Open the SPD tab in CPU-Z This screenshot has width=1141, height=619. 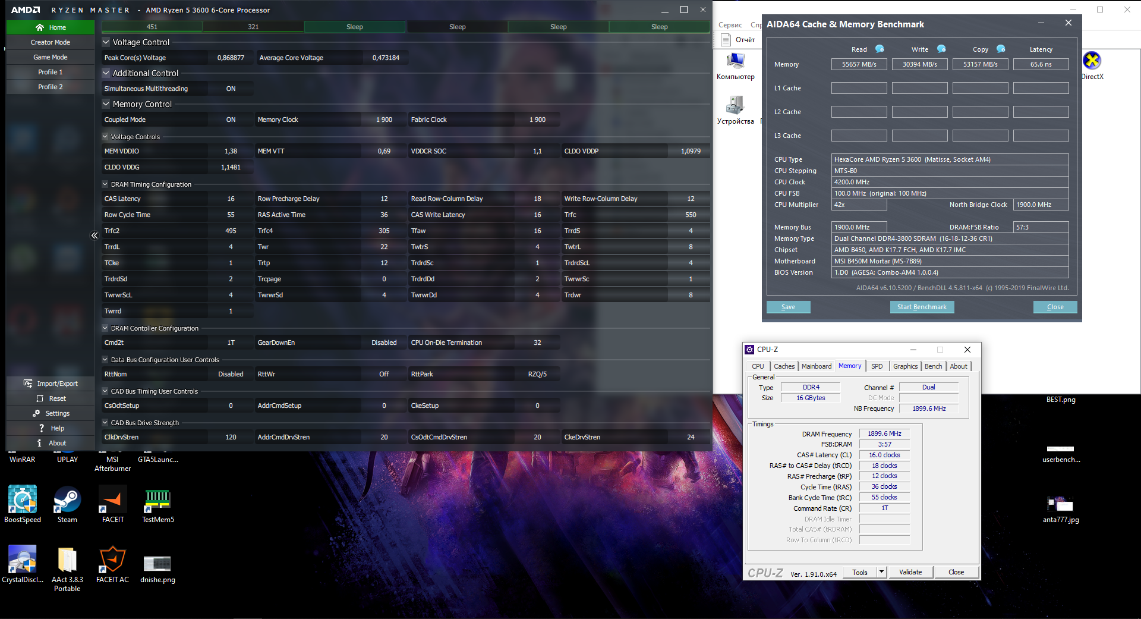877,366
